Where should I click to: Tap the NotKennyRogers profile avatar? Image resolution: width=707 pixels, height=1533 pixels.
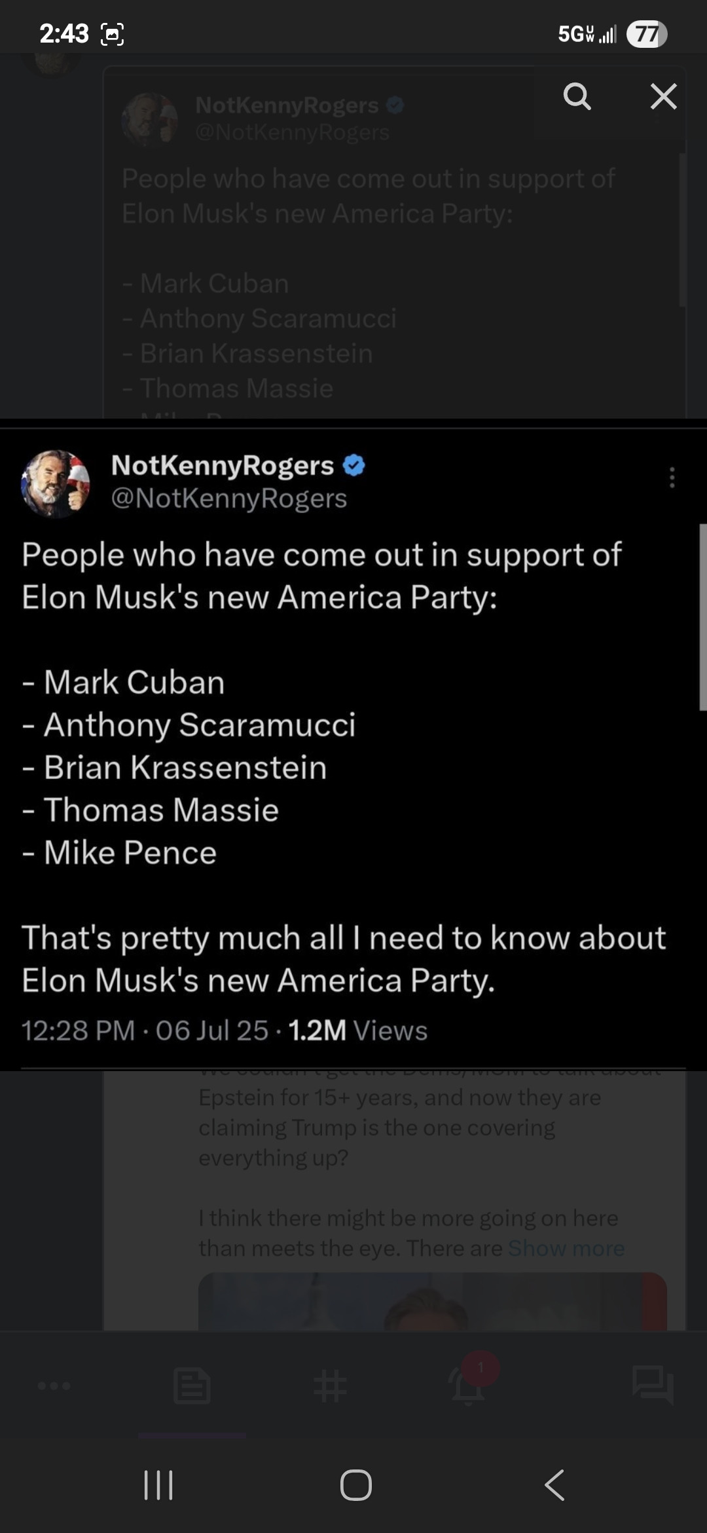tap(56, 483)
